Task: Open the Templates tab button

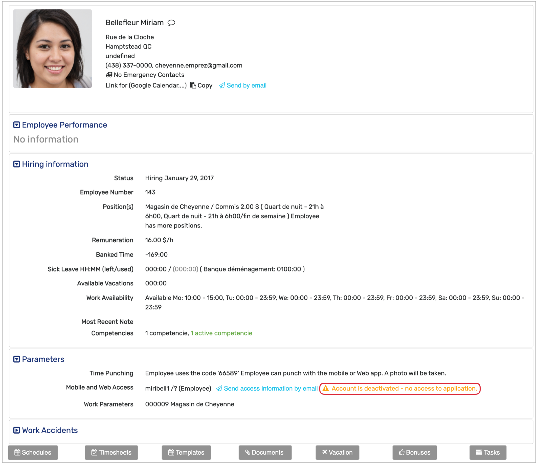Action: (x=186, y=453)
